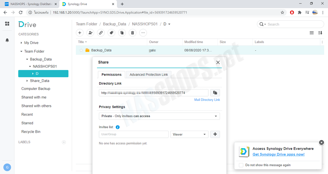Click the Share with user toolbar icon
Screen dimensions: 328x174
pyautogui.click(x=90, y=33)
